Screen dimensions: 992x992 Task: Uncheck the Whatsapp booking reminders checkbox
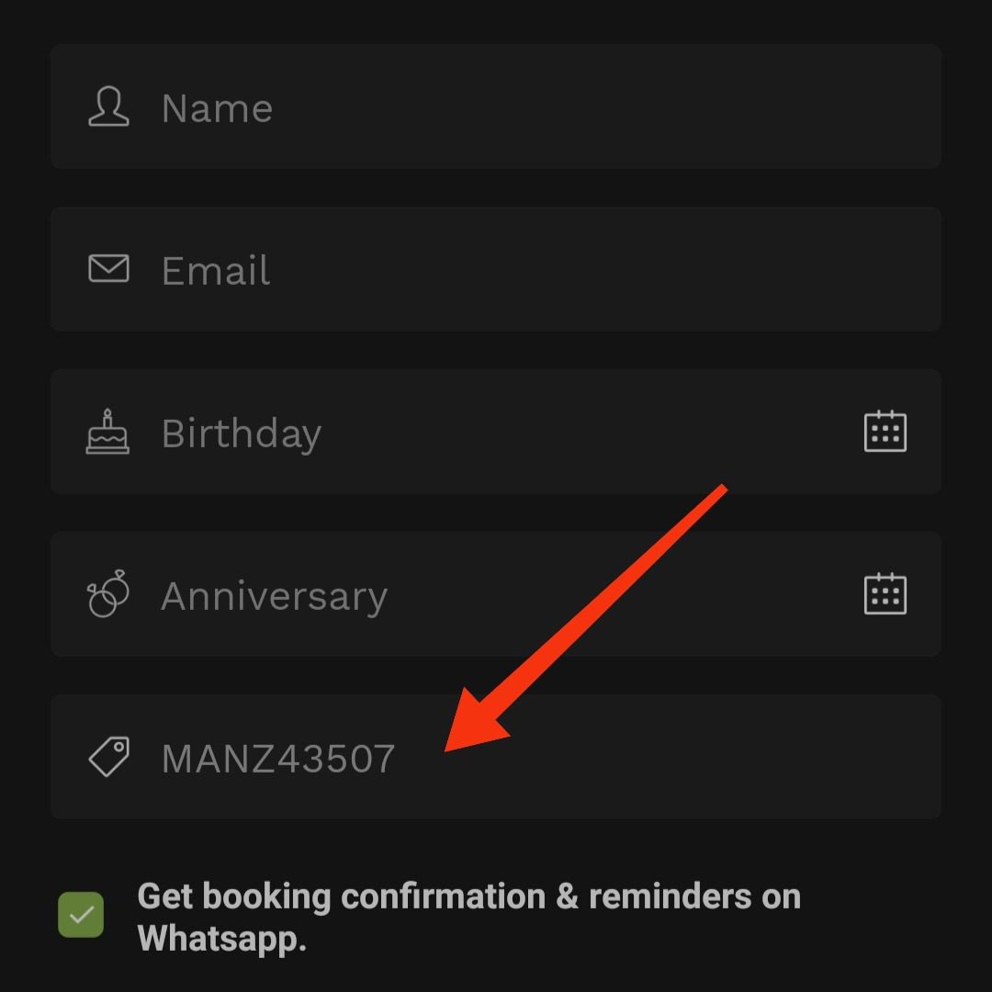(81, 915)
